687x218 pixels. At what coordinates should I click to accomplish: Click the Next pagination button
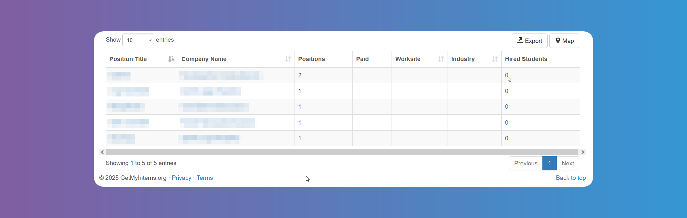[x=568, y=163]
